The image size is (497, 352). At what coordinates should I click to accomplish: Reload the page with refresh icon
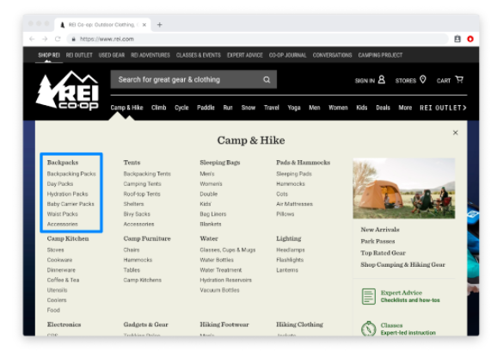tap(58, 39)
